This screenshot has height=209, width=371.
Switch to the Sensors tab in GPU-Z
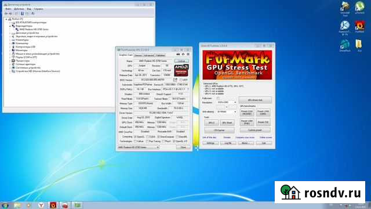(138, 55)
